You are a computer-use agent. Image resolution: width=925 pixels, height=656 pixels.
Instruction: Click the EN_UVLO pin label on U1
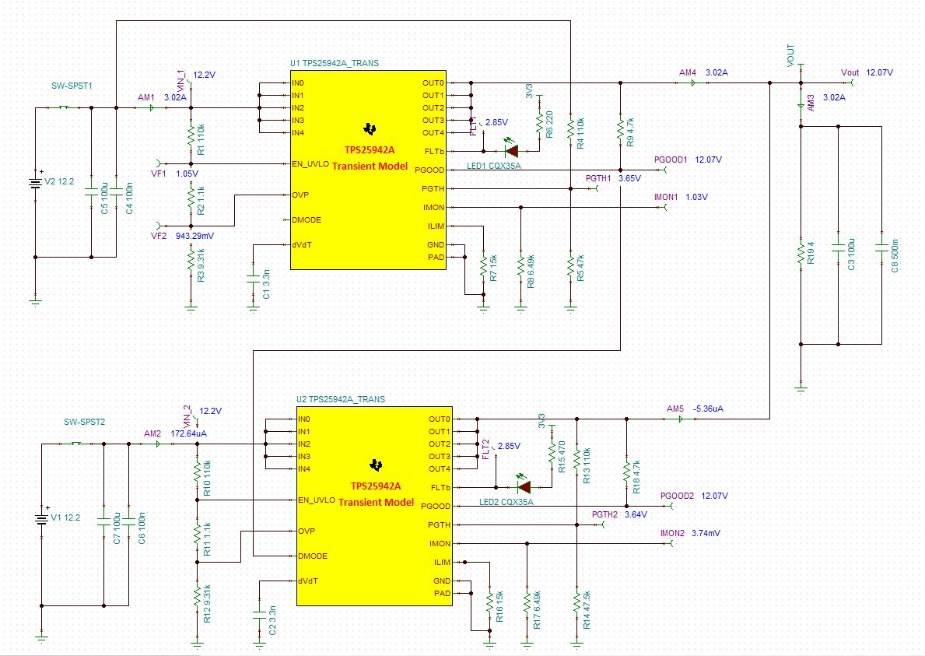[310, 164]
